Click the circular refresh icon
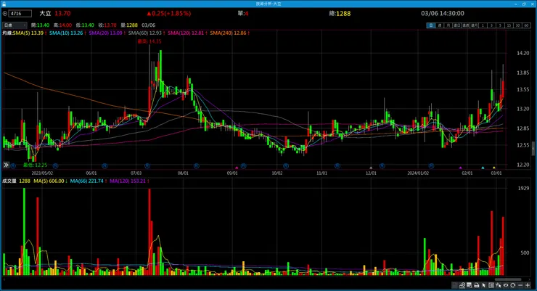Image resolution: width=537 pixels, height=291 pixels. 512,285
